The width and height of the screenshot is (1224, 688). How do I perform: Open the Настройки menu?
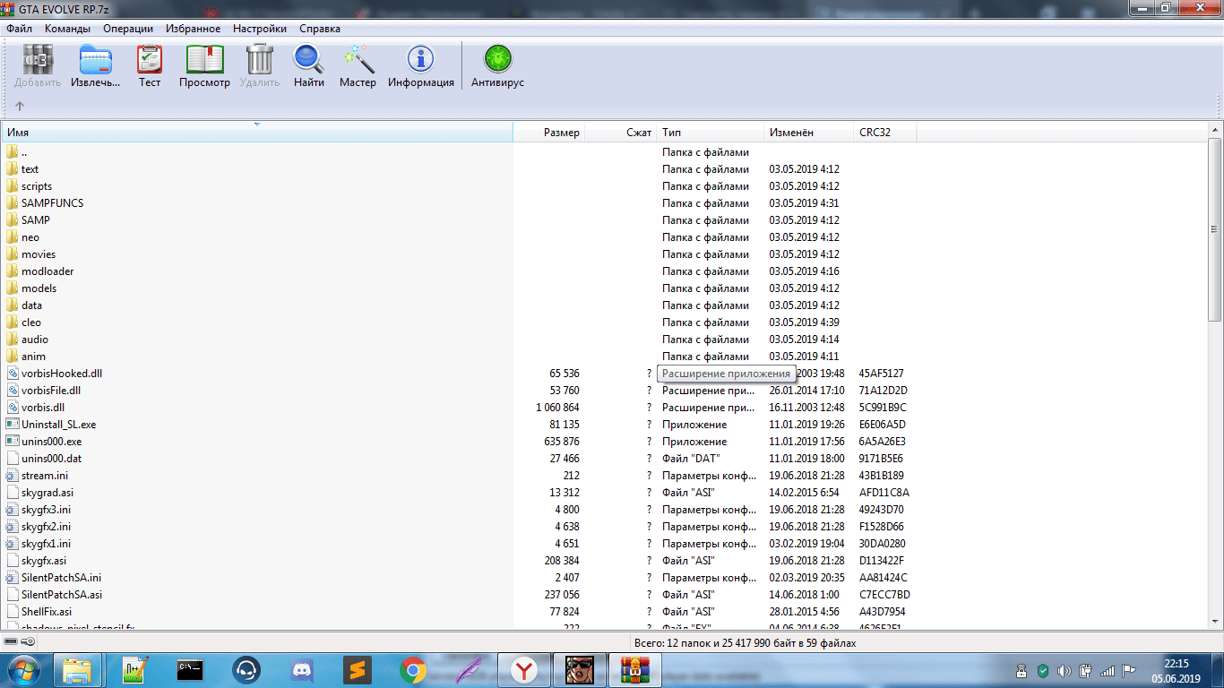tap(259, 29)
